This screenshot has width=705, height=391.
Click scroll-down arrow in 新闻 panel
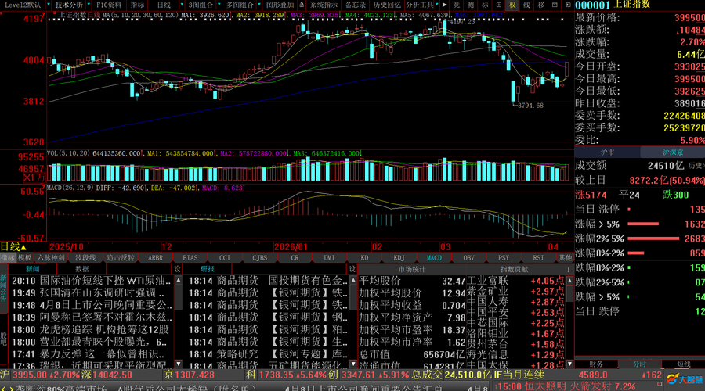179,364
